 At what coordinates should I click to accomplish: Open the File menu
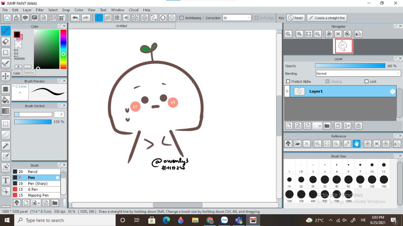(x=5, y=10)
